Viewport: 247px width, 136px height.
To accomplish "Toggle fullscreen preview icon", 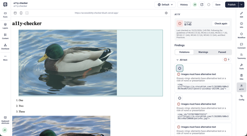I will 27,13.
